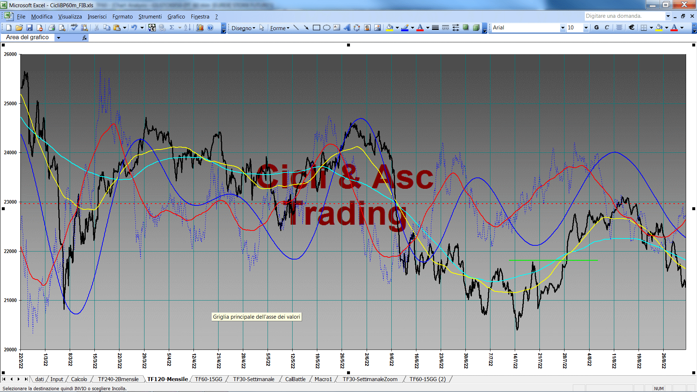Switch to the dati sheet tab
Screen dimensions: 697x392
tap(40, 379)
